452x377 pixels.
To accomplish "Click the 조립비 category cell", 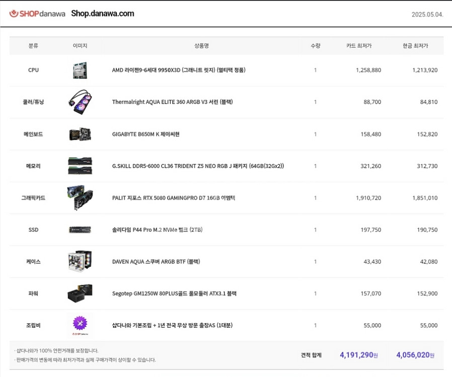I will click(x=33, y=325).
